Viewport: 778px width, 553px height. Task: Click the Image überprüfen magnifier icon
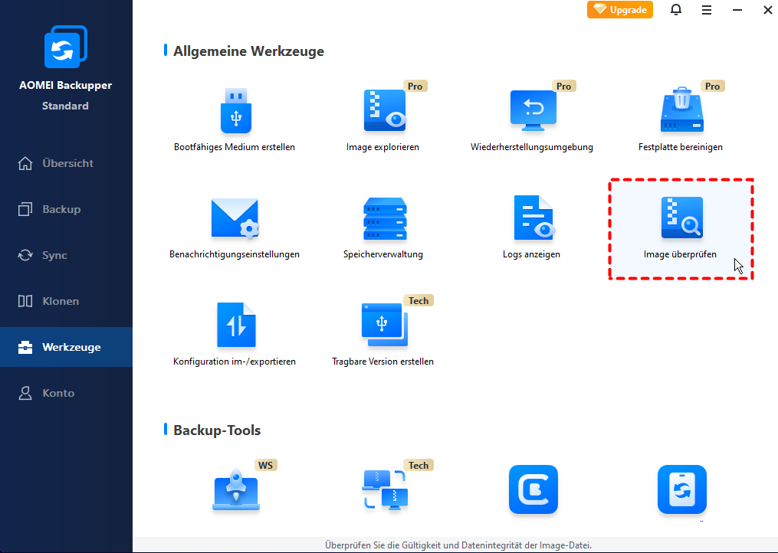[x=681, y=218]
